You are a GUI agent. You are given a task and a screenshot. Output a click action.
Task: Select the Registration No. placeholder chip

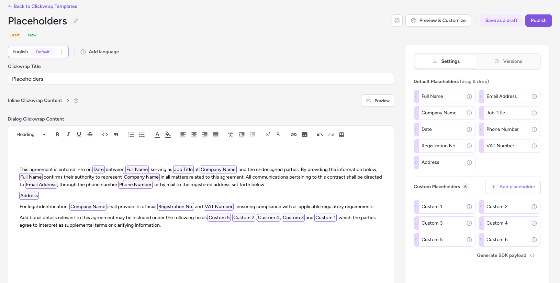444,146
